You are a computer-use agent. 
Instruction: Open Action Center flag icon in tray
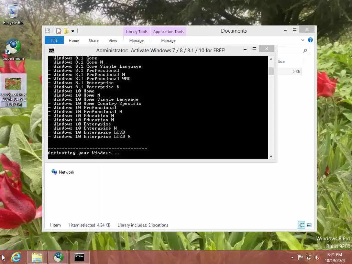pos(300,257)
